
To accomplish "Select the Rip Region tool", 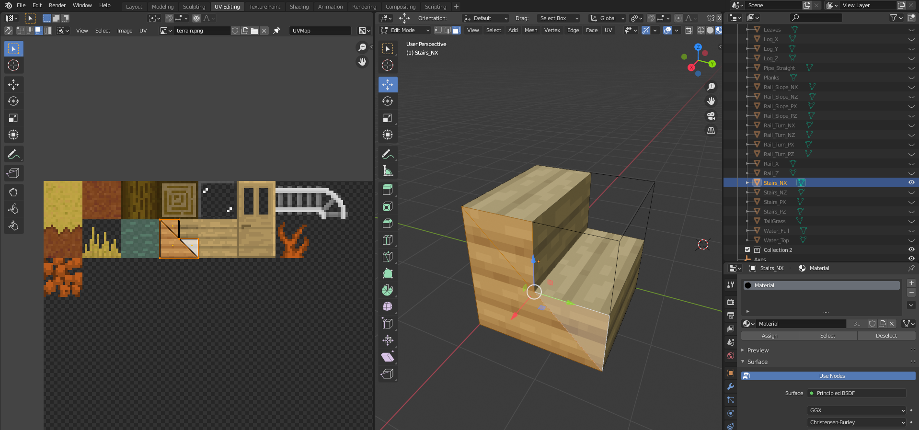I will [388, 374].
